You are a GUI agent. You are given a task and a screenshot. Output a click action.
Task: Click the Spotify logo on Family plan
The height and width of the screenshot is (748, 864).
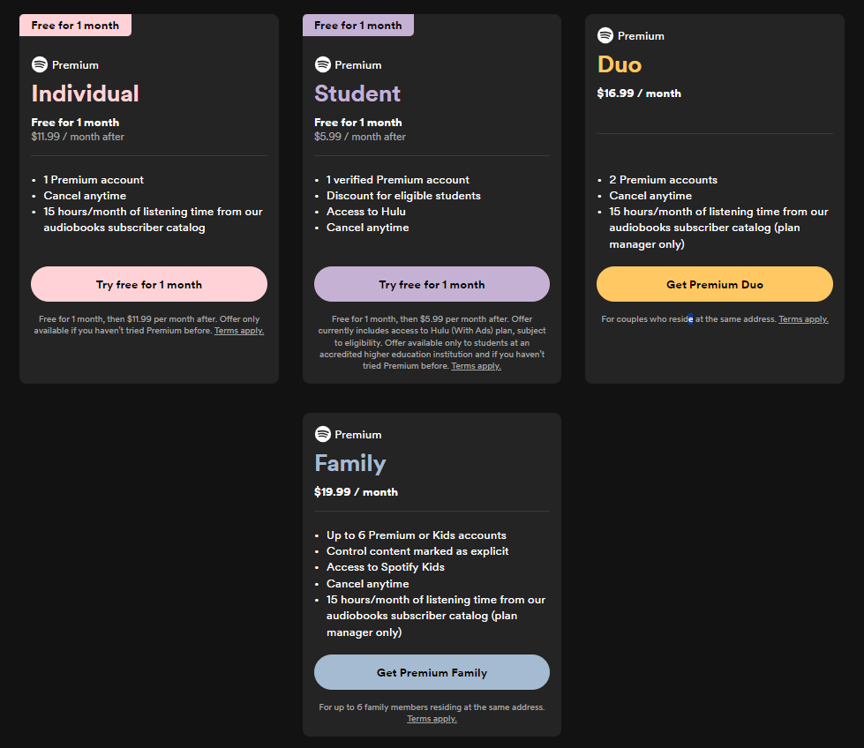(x=323, y=434)
